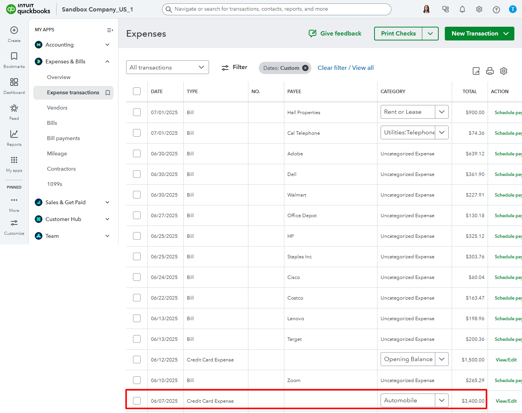Collapse the Expenses & Bills section

click(x=107, y=61)
